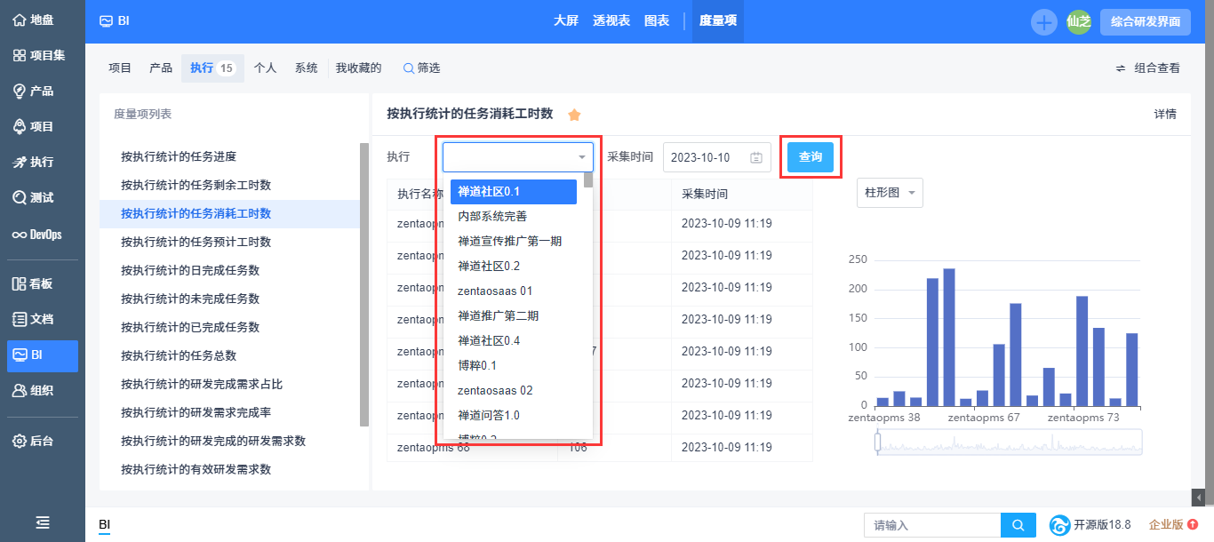This screenshot has width=1214, height=542.
Task: Click the 企业版 upgrade arrow icon
Action: pos(1193,524)
